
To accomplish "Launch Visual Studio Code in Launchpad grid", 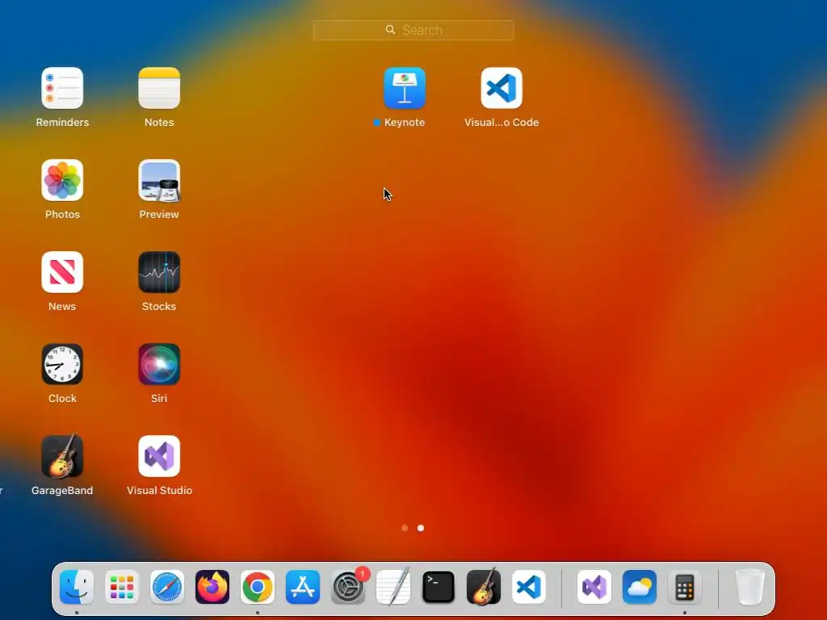I will (x=501, y=88).
